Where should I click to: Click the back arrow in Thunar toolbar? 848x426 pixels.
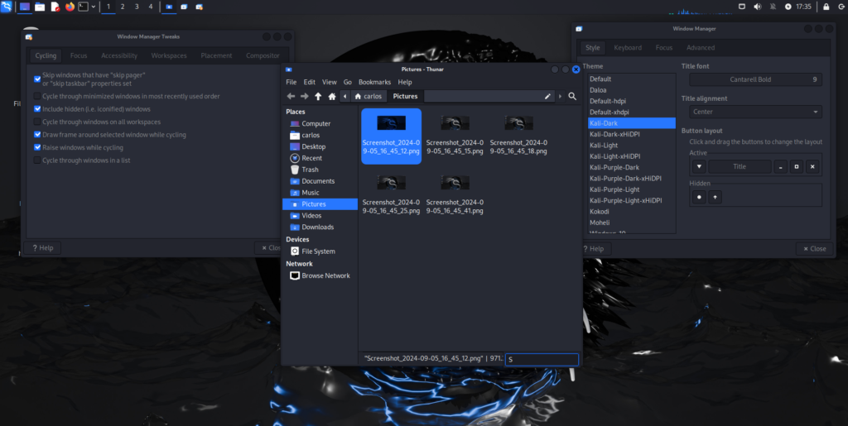290,97
